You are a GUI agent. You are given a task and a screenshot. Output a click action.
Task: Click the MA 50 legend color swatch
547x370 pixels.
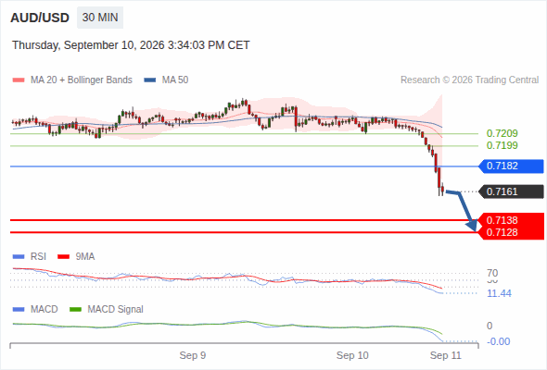pos(150,80)
